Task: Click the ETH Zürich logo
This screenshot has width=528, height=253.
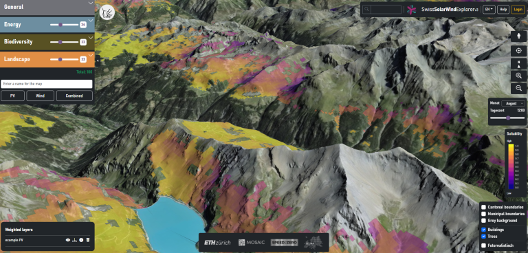Action: point(217,243)
